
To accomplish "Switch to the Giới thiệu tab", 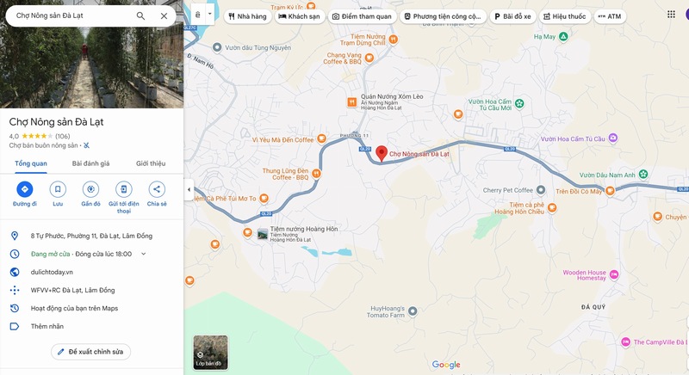I will (151, 163).
